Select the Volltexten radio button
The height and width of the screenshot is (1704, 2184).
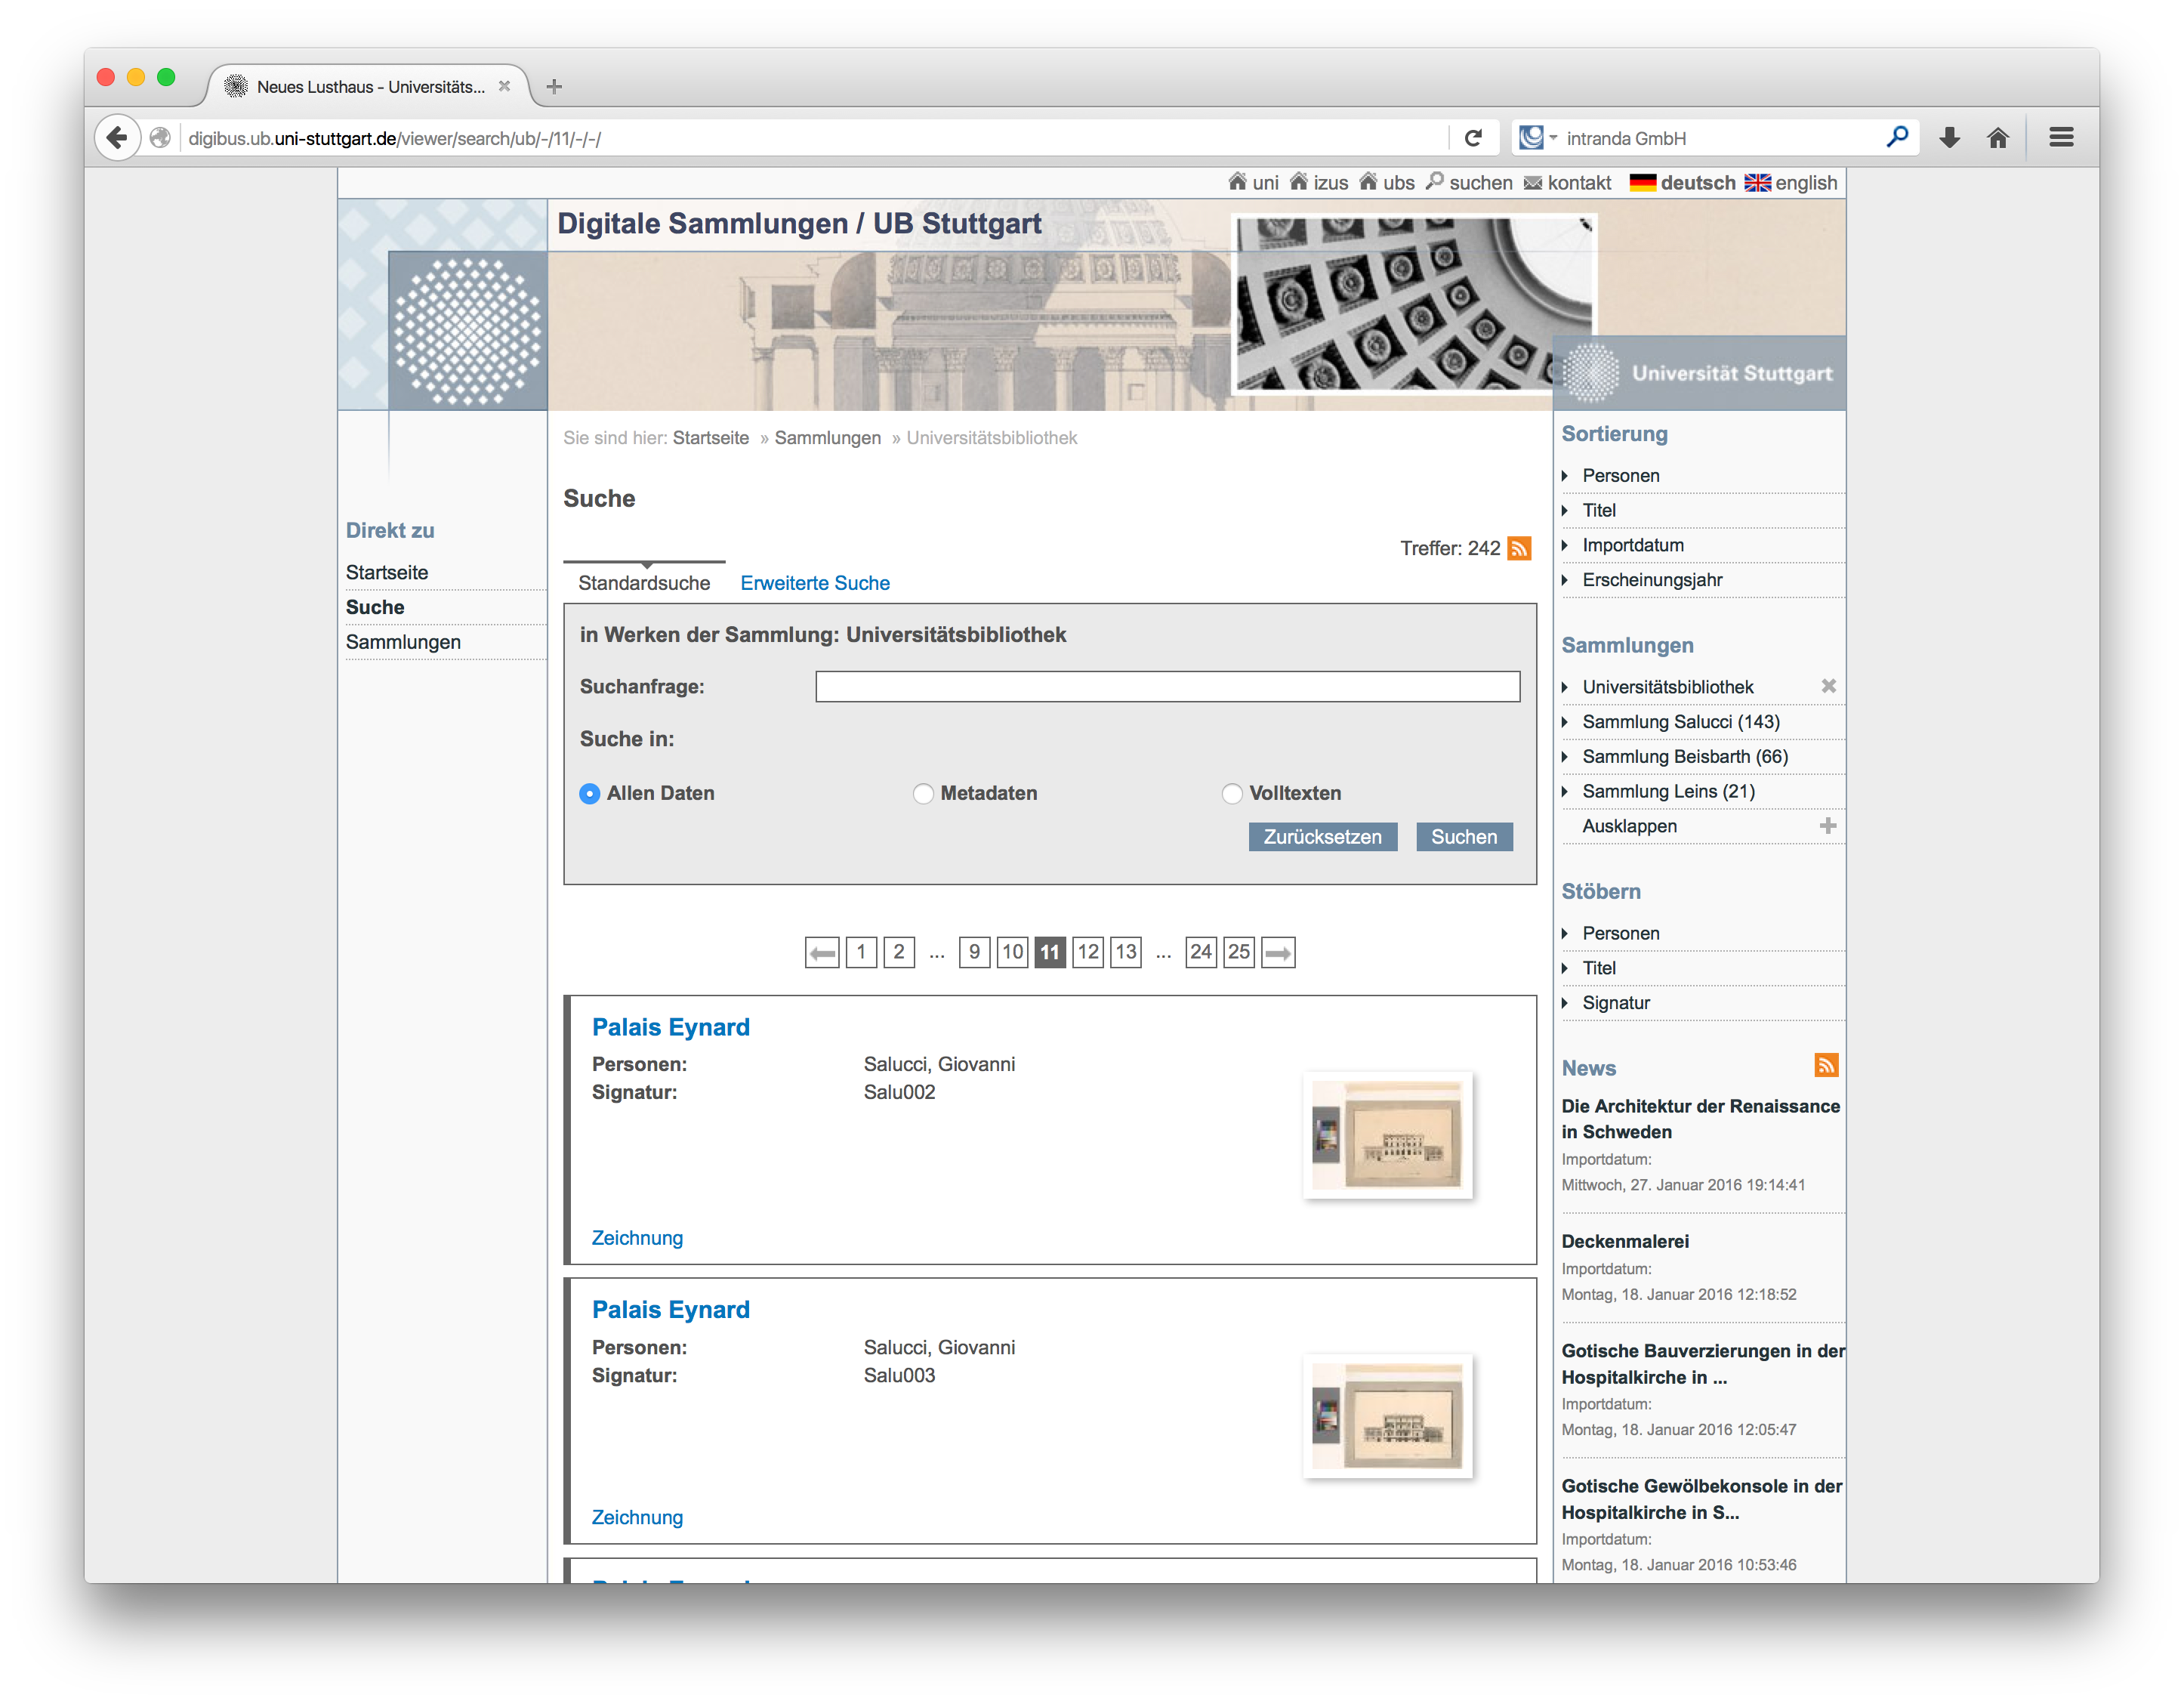(x=1232, y=793)
